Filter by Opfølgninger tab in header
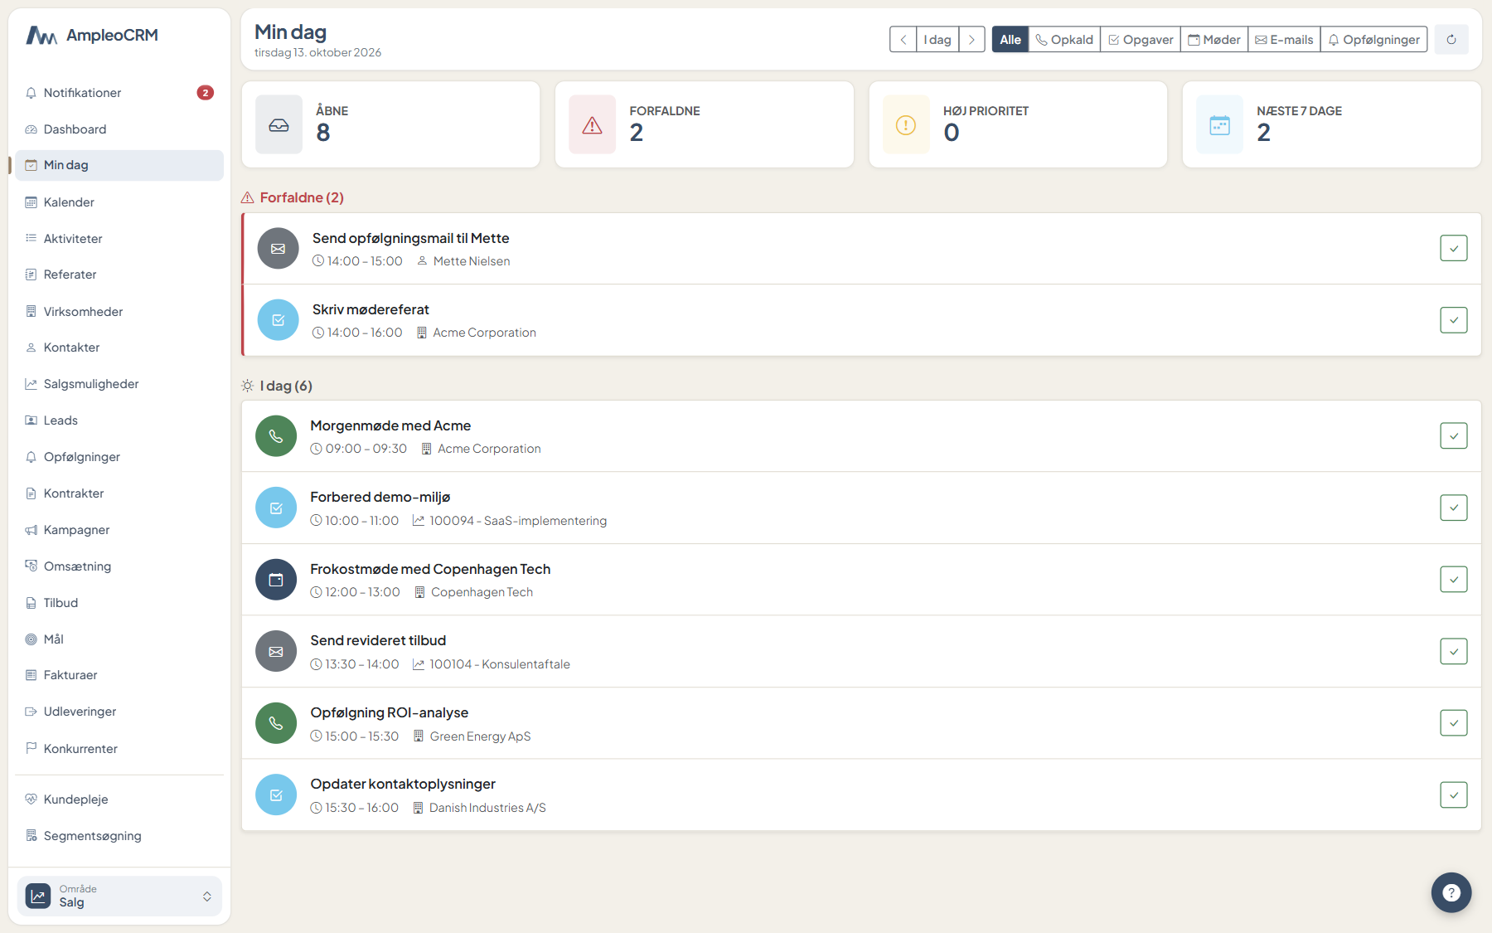The width and height of the screenshot is (1492, 933). [x=1373, y=40]
